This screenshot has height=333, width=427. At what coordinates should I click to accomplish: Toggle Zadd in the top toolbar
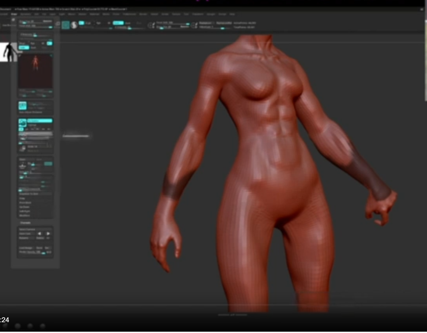118,23
